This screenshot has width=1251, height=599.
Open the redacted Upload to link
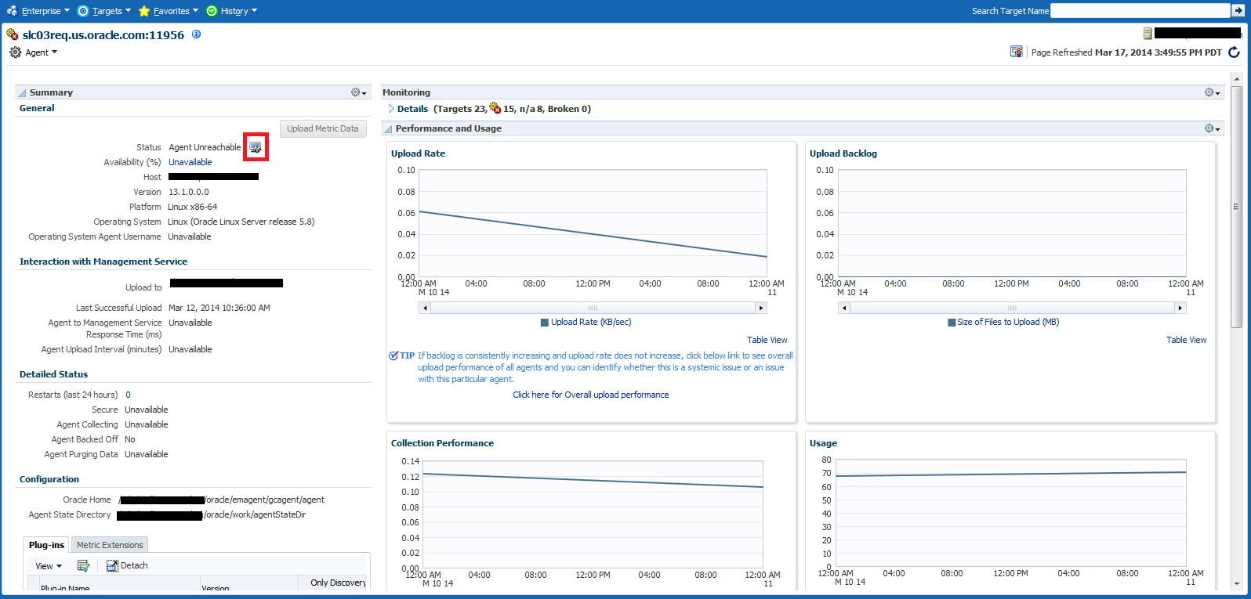click(x=227, y=283)
